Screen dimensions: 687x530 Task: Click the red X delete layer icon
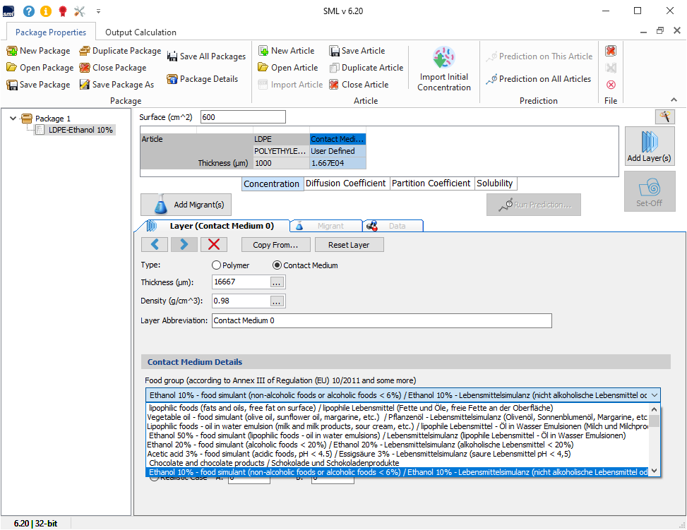pos(214,244)
